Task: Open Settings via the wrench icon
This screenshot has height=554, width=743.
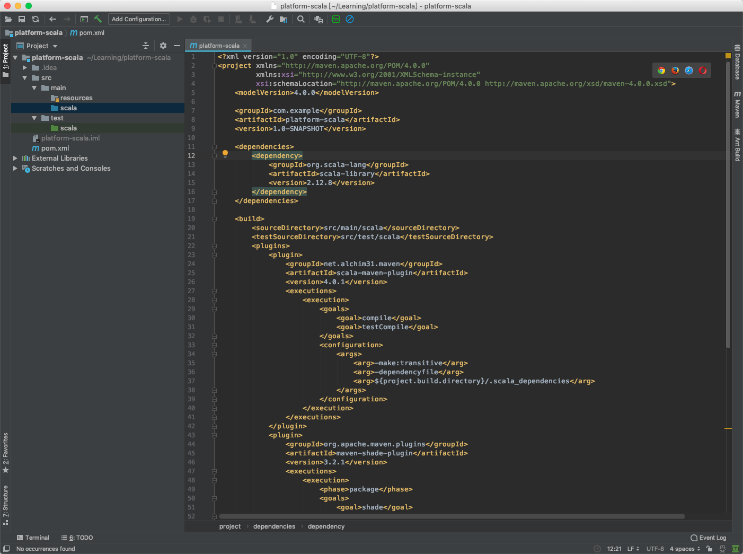Action: point(270,19)
